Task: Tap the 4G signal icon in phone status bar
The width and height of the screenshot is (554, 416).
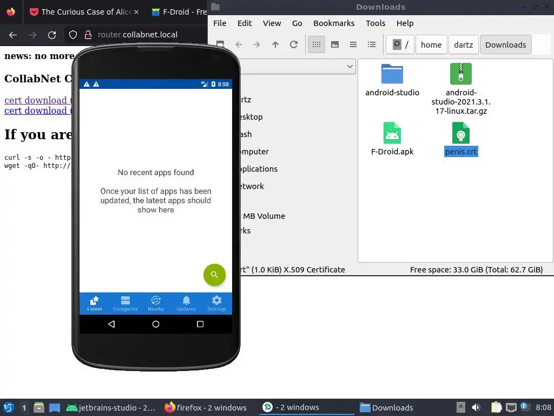Action: pos(205,84)
